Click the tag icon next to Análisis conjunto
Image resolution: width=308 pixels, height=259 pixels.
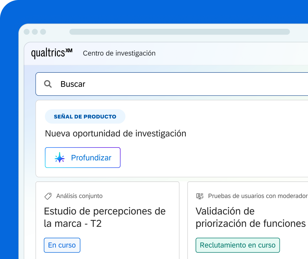pyautogui.click(x=48, y=196)
